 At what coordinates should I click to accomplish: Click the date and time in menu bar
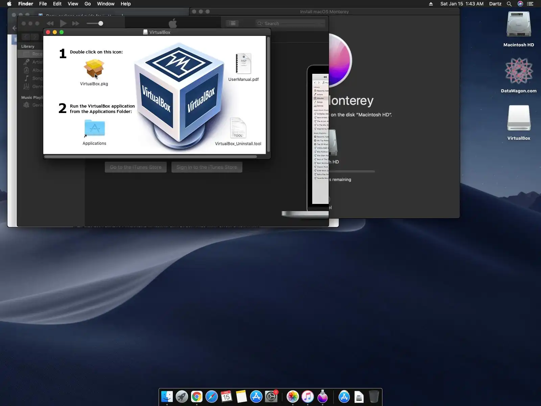(x=462, y=4)
